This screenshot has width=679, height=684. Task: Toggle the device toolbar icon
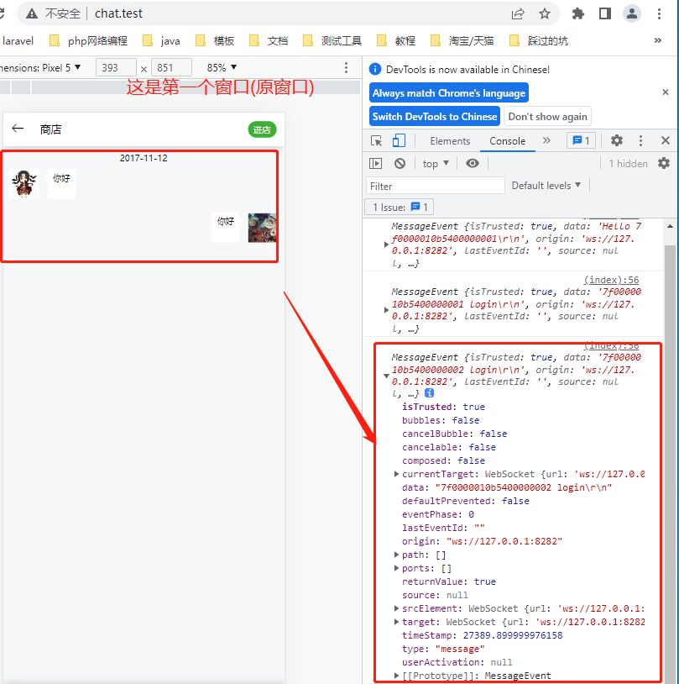tap(399, 140)
